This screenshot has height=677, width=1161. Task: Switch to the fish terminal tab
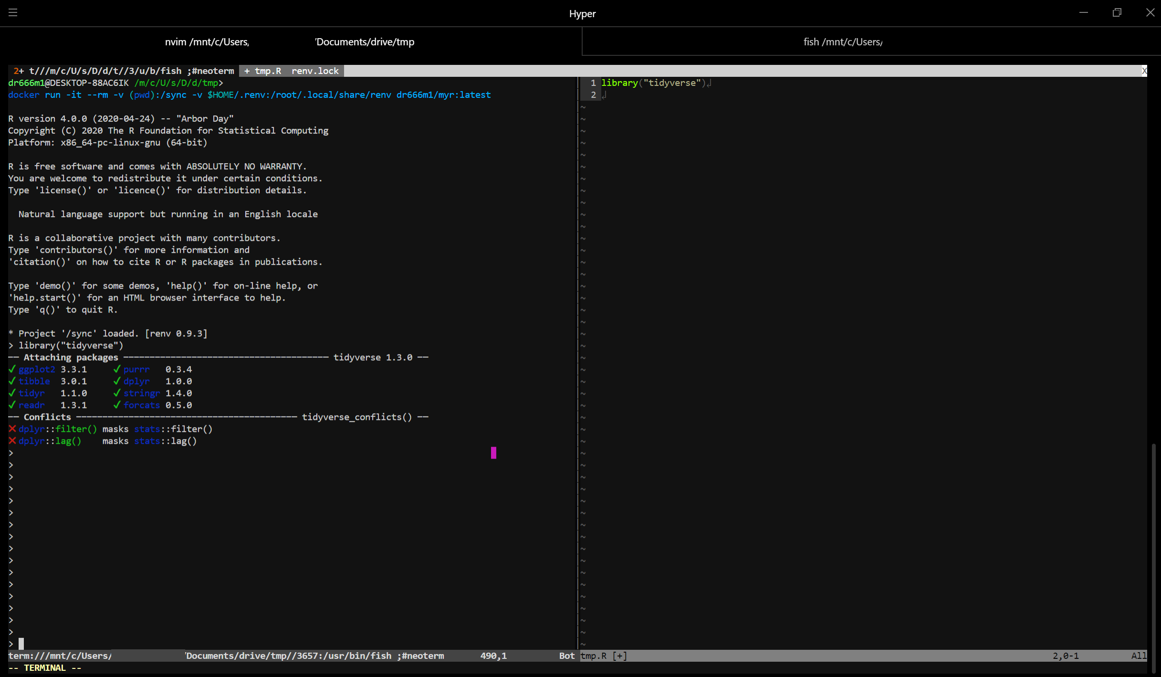coord(842,42)
